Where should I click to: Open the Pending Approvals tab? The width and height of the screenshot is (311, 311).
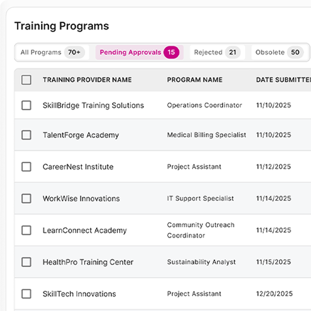(137, 52)
